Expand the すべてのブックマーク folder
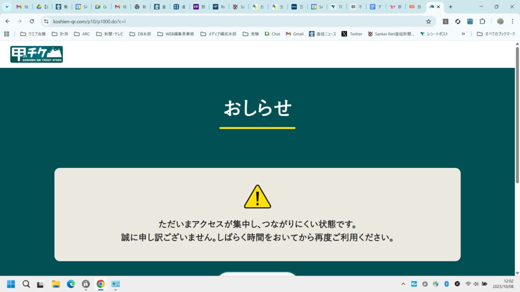This screenshot has height=292, width=520. pyautogui.click(x=496, y=34)
